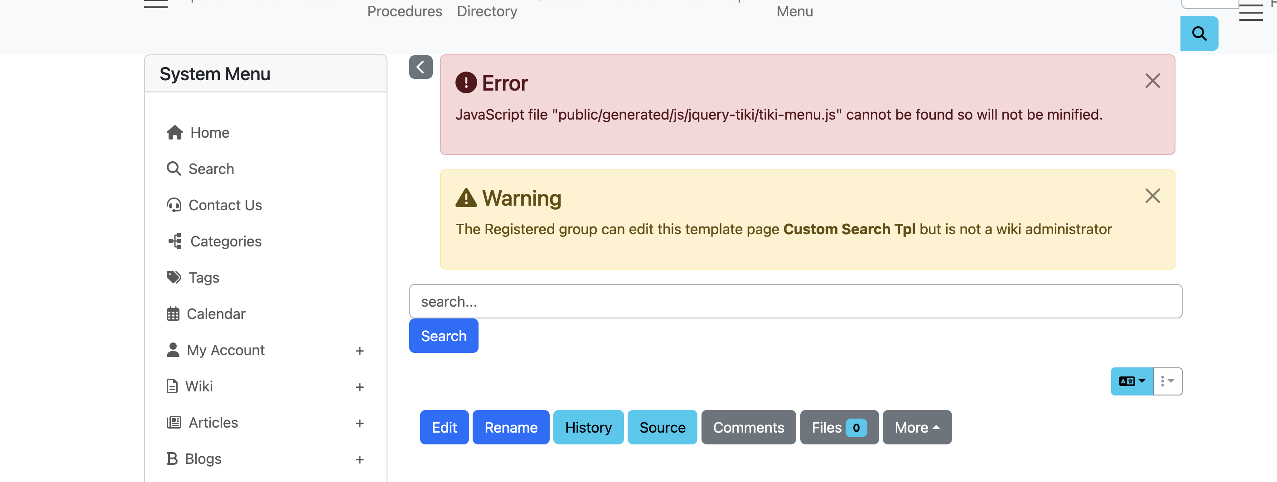Screen dimensions: 1277x482
Task: Click the Source button
Action: pyautogui.click(x=662, y=427)
